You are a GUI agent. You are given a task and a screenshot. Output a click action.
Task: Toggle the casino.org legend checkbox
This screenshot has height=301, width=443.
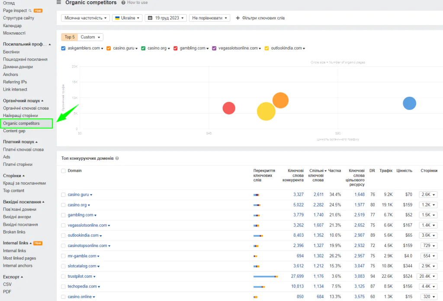pos(143,48)
